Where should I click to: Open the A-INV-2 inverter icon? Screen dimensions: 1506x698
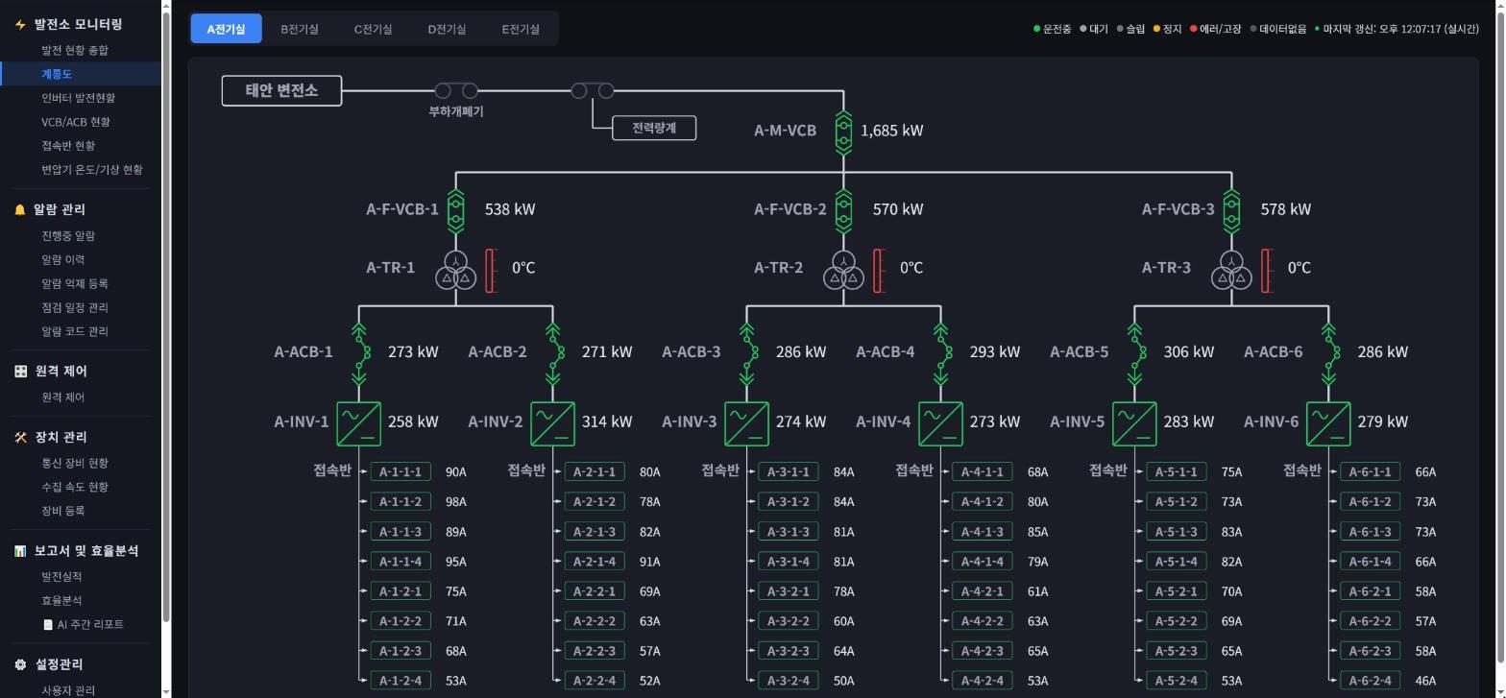pos(552,423)
